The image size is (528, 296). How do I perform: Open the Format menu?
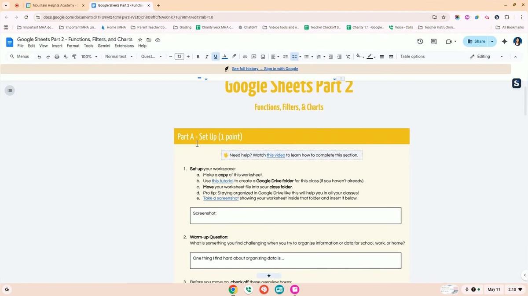(x=73, y=46)
